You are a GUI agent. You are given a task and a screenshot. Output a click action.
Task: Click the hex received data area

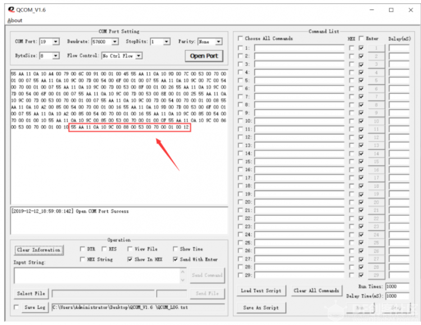click(118, 137)
